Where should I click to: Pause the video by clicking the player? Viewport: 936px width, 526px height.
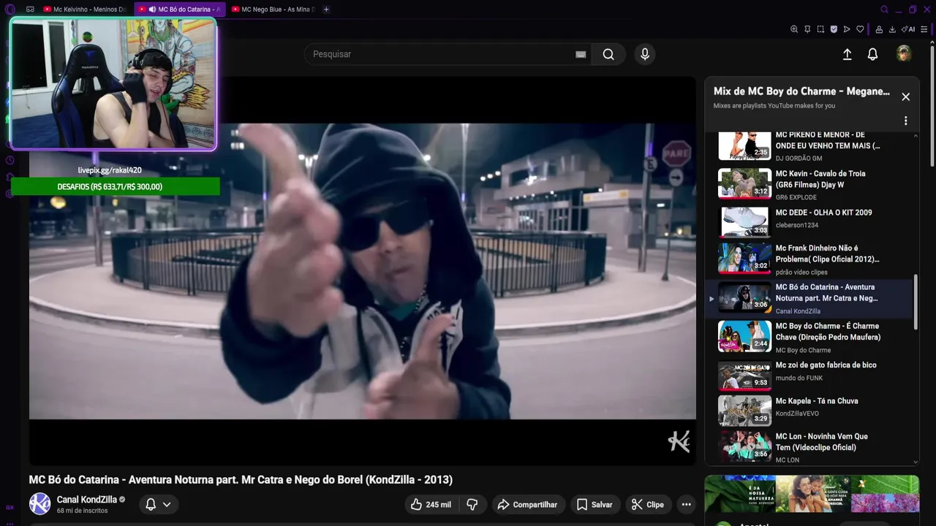click(363, 270)
